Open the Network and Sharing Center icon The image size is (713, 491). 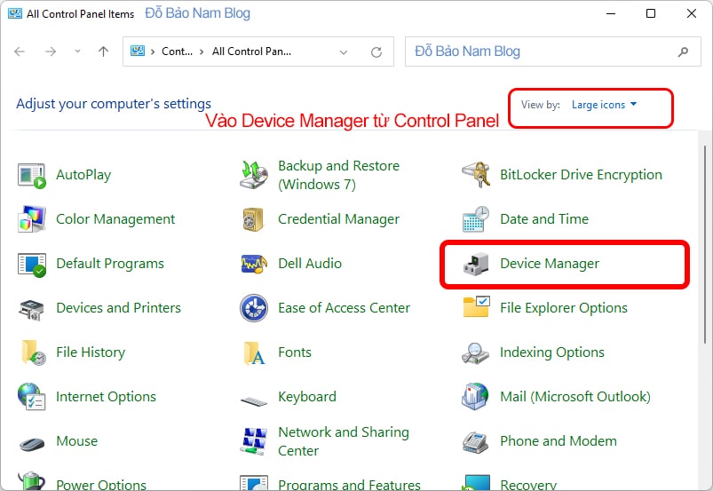(x=253, y=441)
